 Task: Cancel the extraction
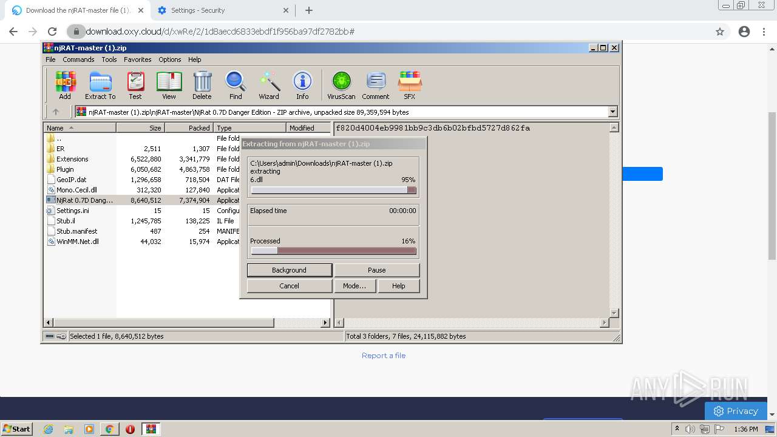tap(290, 286)
